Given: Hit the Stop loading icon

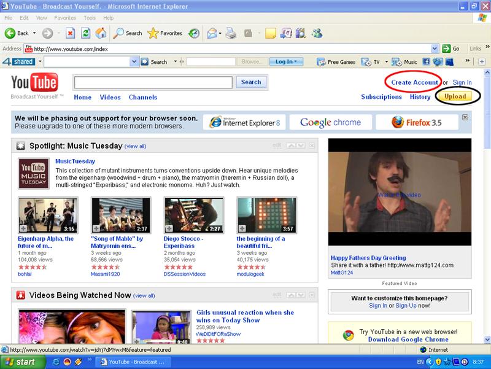Looking at the screenshot, I should point(71,33).
